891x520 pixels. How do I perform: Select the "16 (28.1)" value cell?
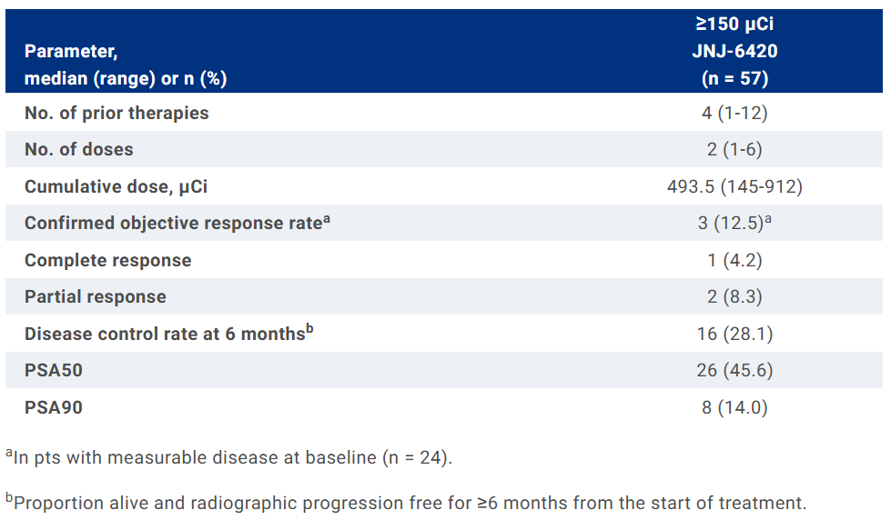[x=734, y=335]
